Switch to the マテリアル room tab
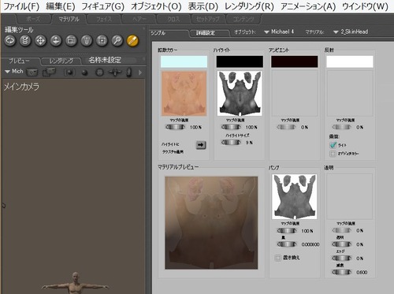394x294 pixels. pyautogui.click(x=69, y=19)
